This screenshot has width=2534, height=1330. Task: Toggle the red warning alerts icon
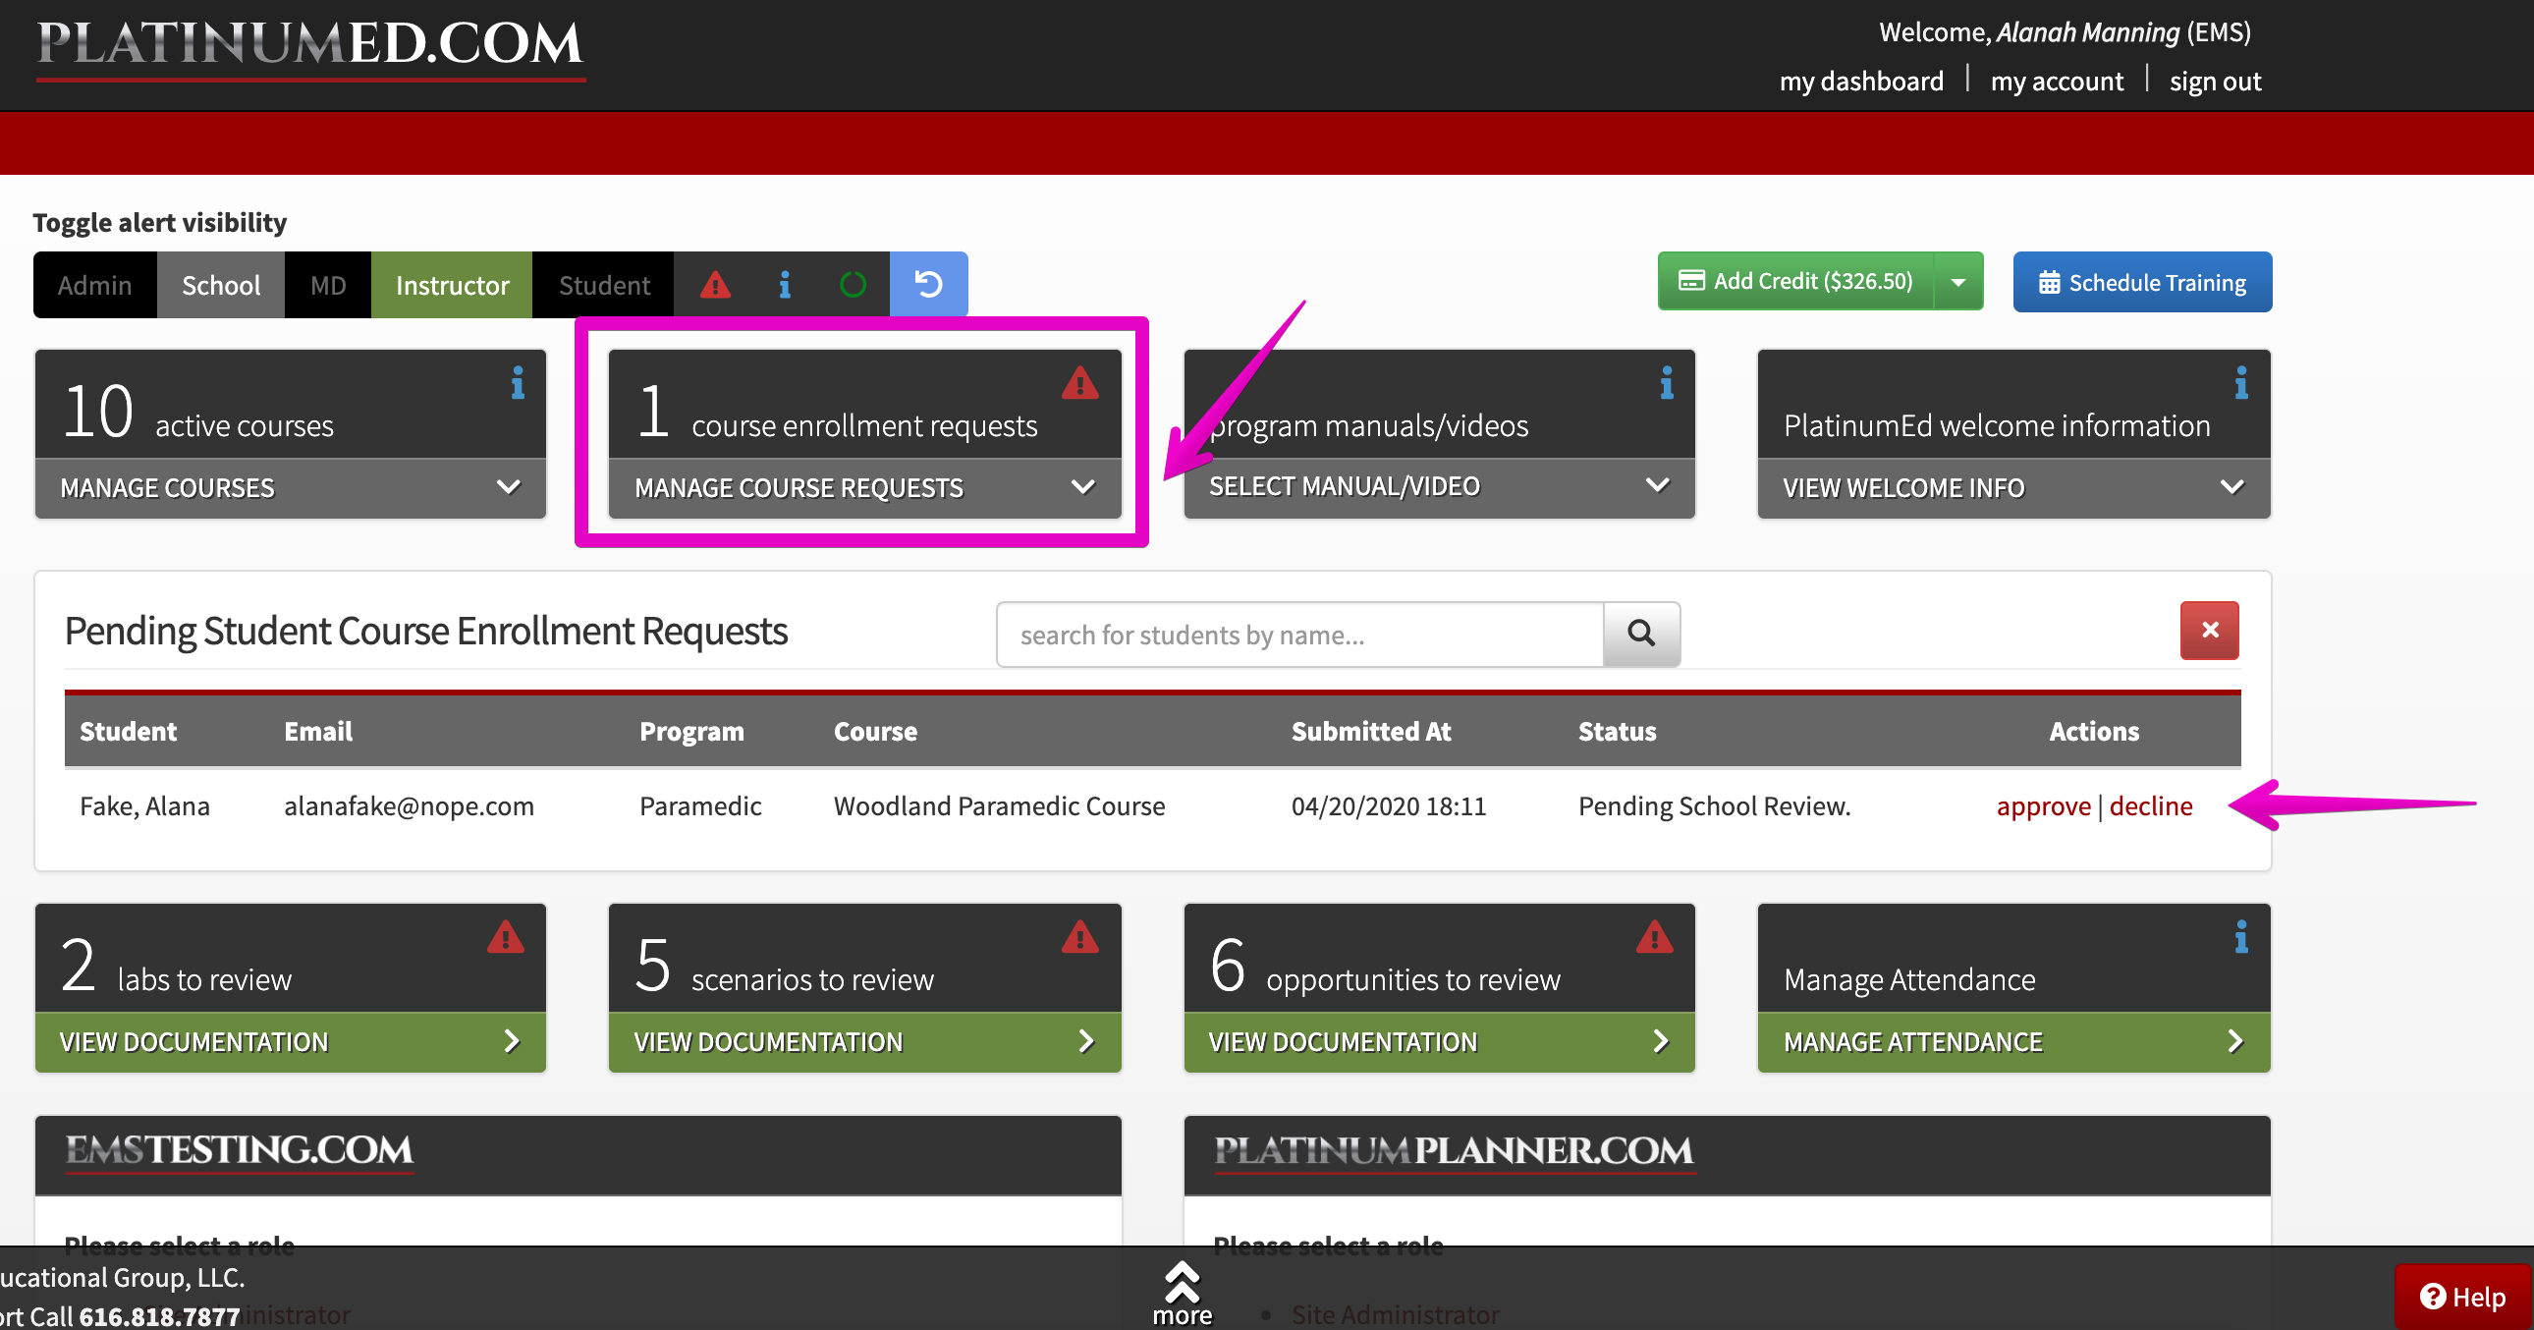[715, 285]
